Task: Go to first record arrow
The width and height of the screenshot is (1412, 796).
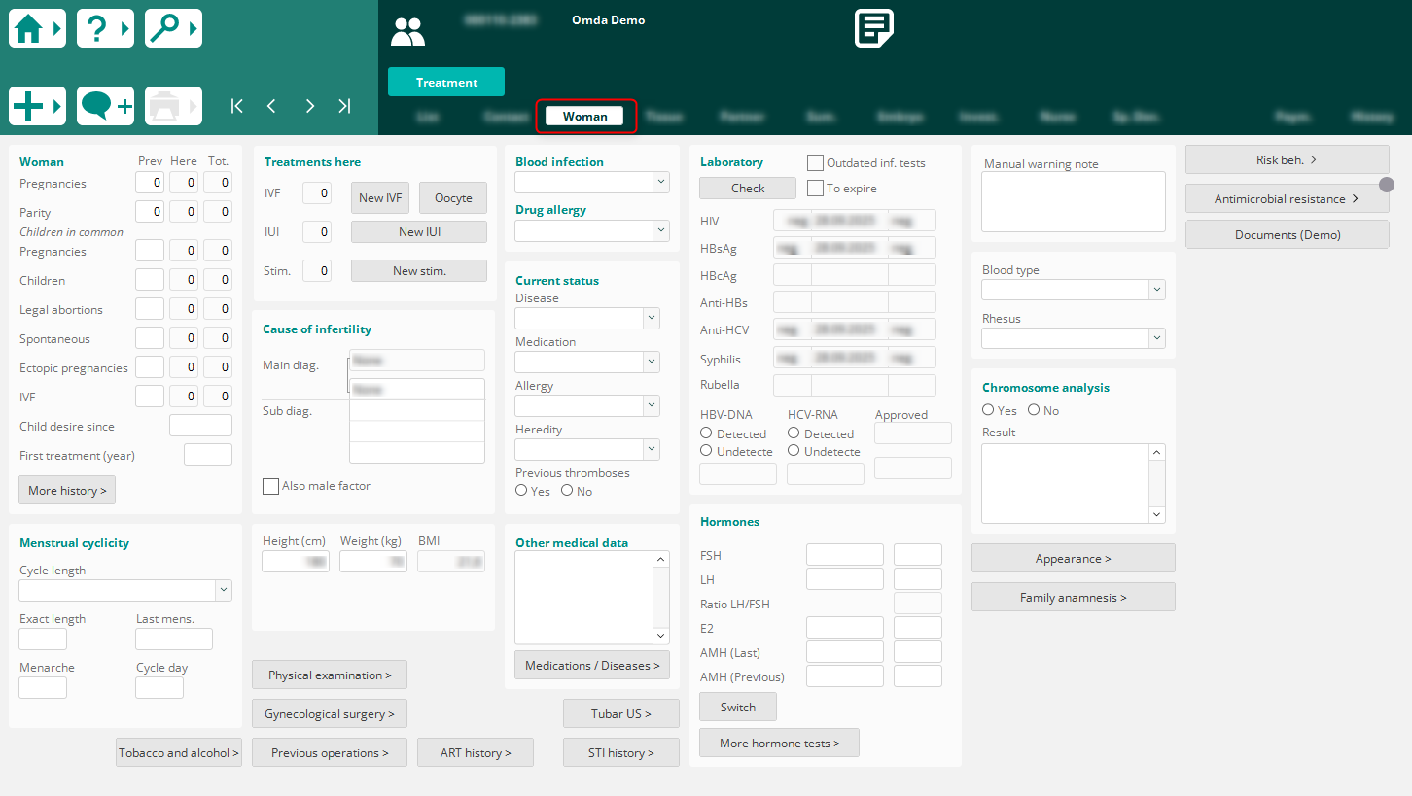Action: coord(236,106)
